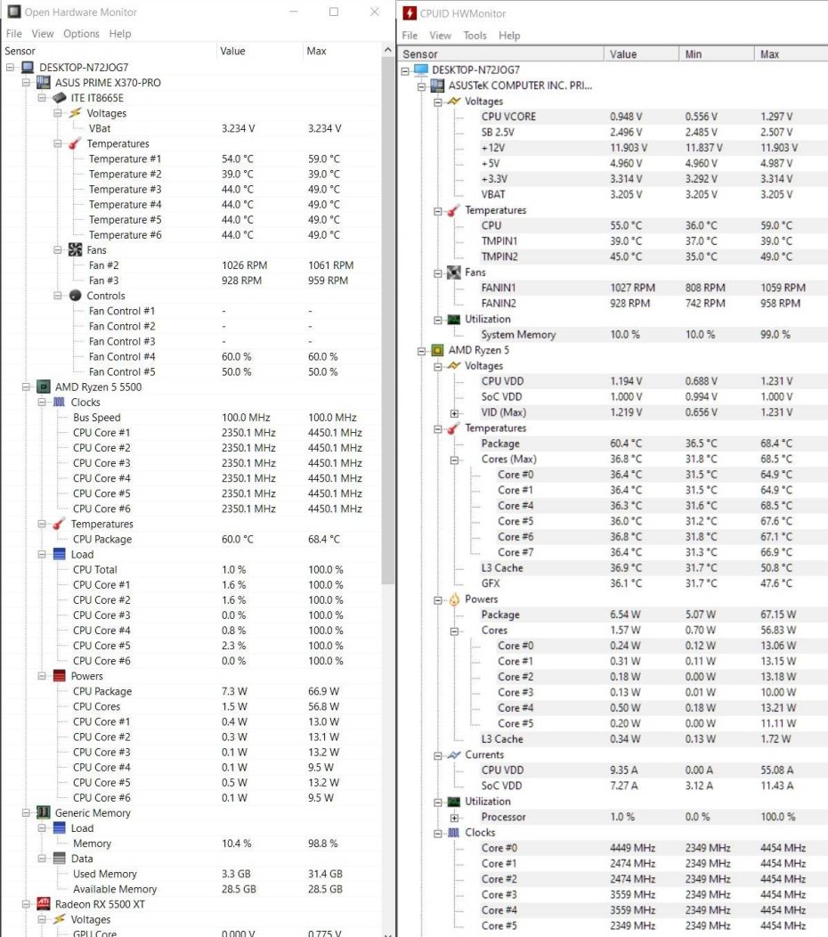Screen dimensions: 828x937
Task: Click the Controls circle icon in Open Hardware Monitor
Action: 75,295
